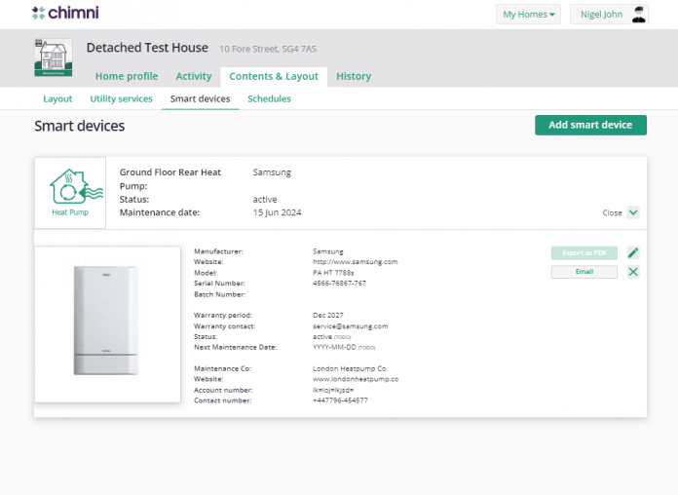The height and width of the screenshot is (495, 678).
Task: Open the Activity tab
Action: 194,77
